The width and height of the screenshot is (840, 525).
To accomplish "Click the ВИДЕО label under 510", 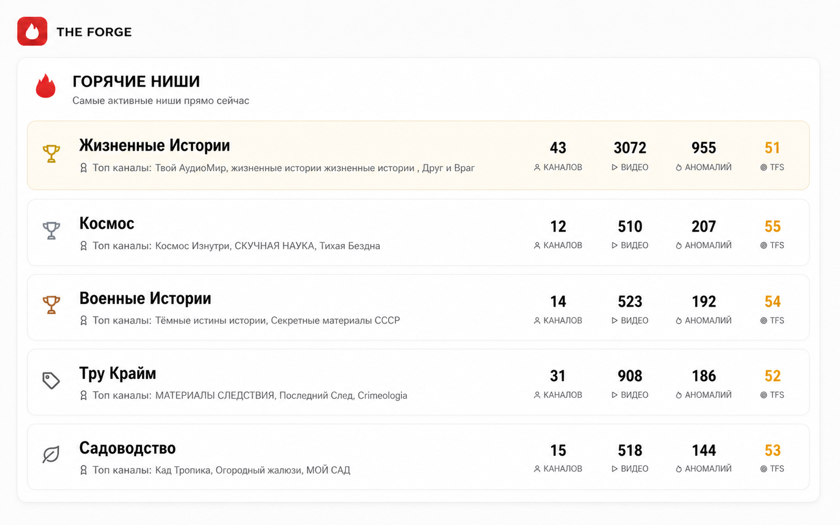I will coord(635,245).
